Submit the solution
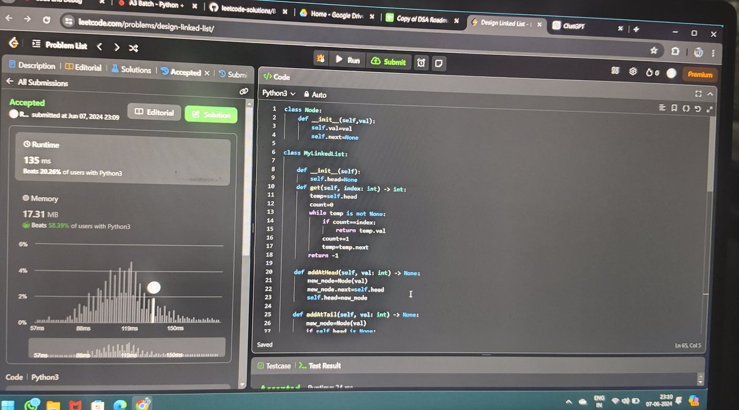 (389, 62)
